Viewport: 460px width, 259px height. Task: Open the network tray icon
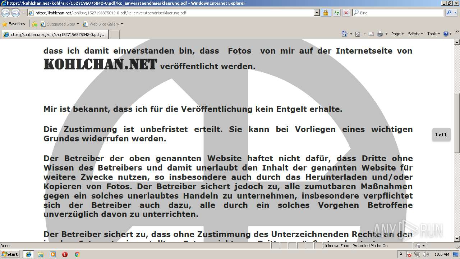point(417,254)
